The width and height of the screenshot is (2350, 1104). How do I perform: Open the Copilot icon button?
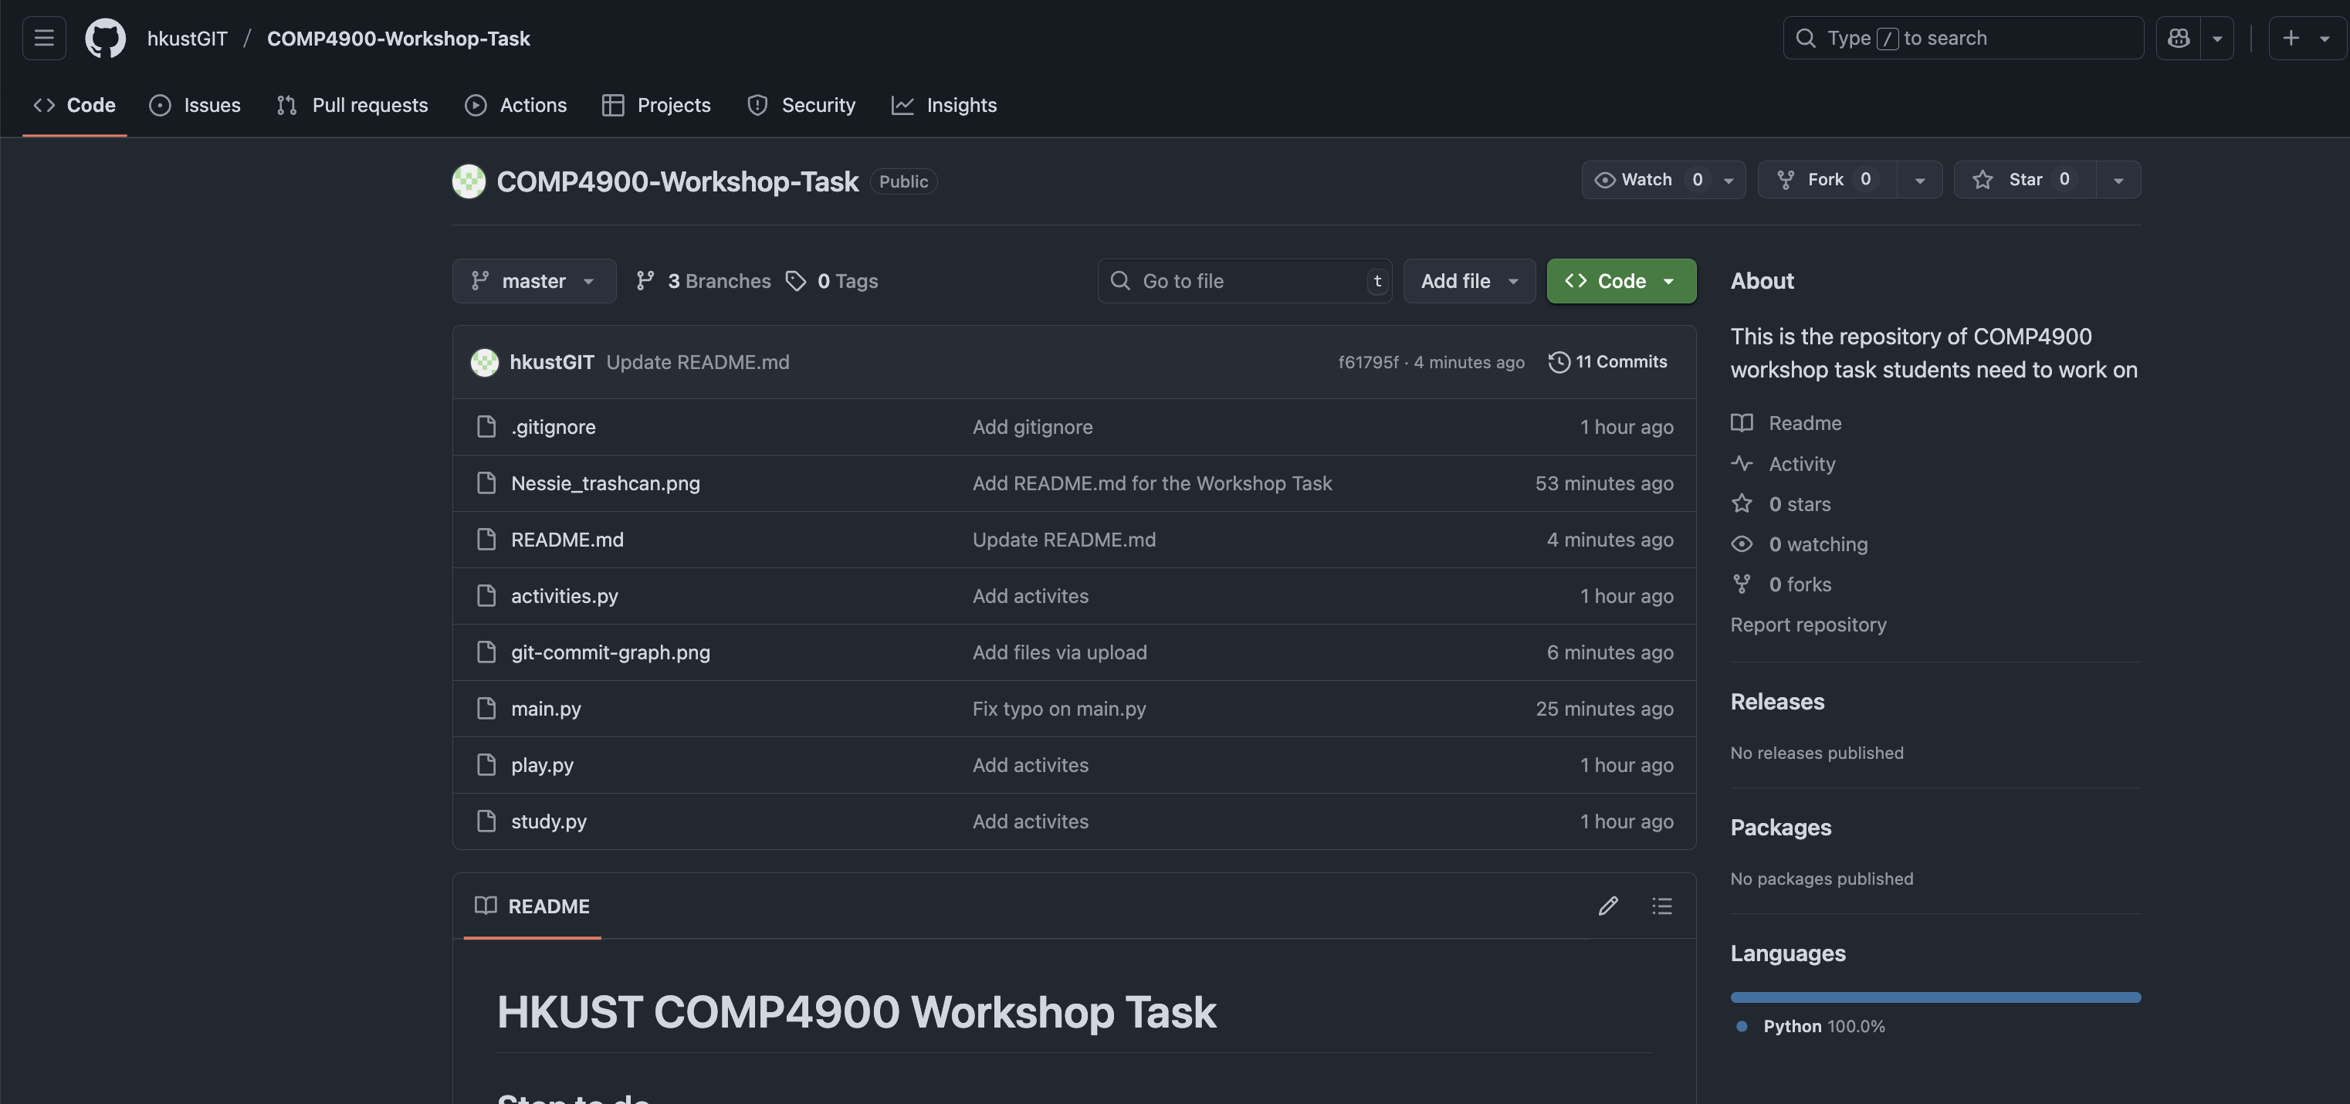(x=2179, y=39)
